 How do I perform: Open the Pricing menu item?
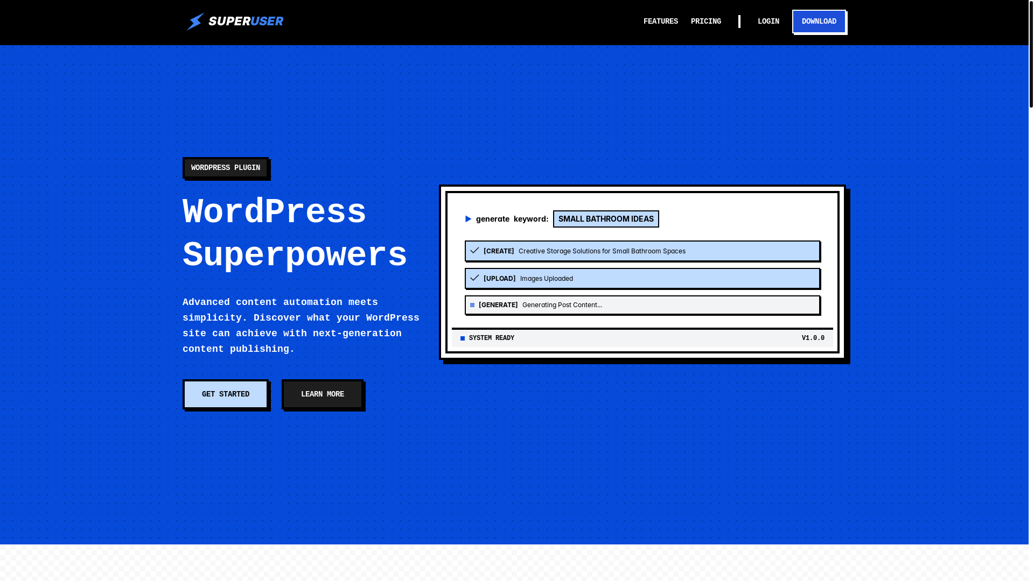click(706, 22)
